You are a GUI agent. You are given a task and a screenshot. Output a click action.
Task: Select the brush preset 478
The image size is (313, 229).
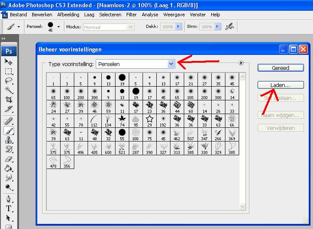coord(53,162)
